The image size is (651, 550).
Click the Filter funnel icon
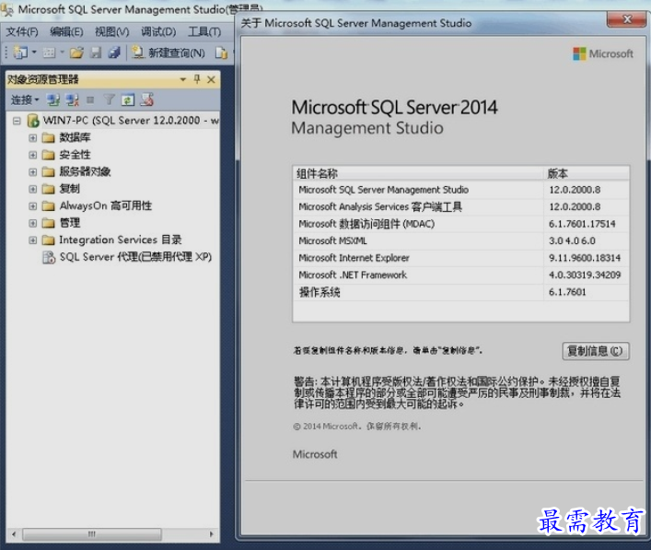point(109,99)
